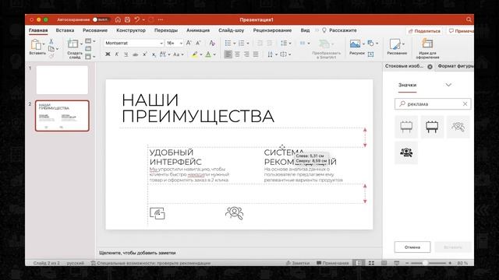
Task: Expand the Создать слайд dropdown arrow
Action: (81, 44)
